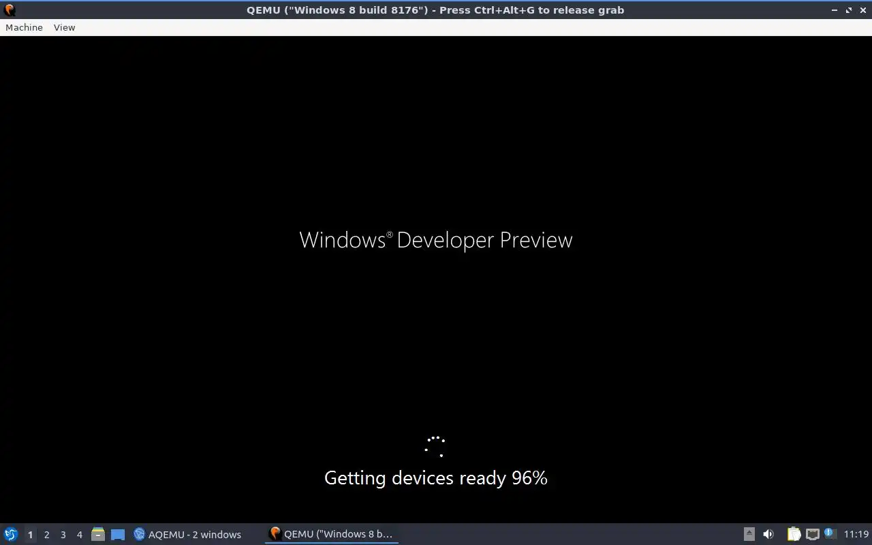Open the AQEMU taskbar group
Viewport: 872px width, 545px height.
188,534
